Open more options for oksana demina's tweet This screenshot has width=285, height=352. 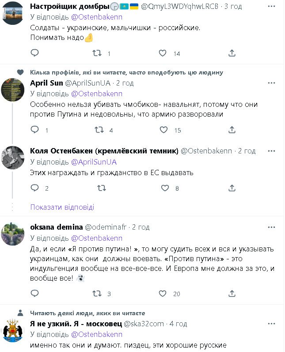coord(271,227)
